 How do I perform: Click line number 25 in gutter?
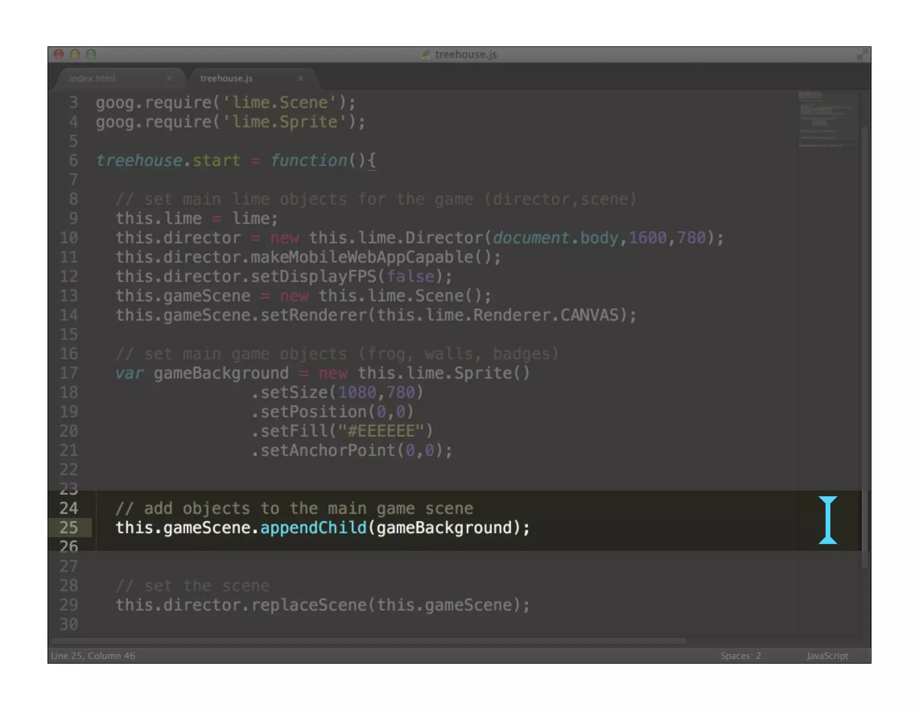click(x=69, y=528)
